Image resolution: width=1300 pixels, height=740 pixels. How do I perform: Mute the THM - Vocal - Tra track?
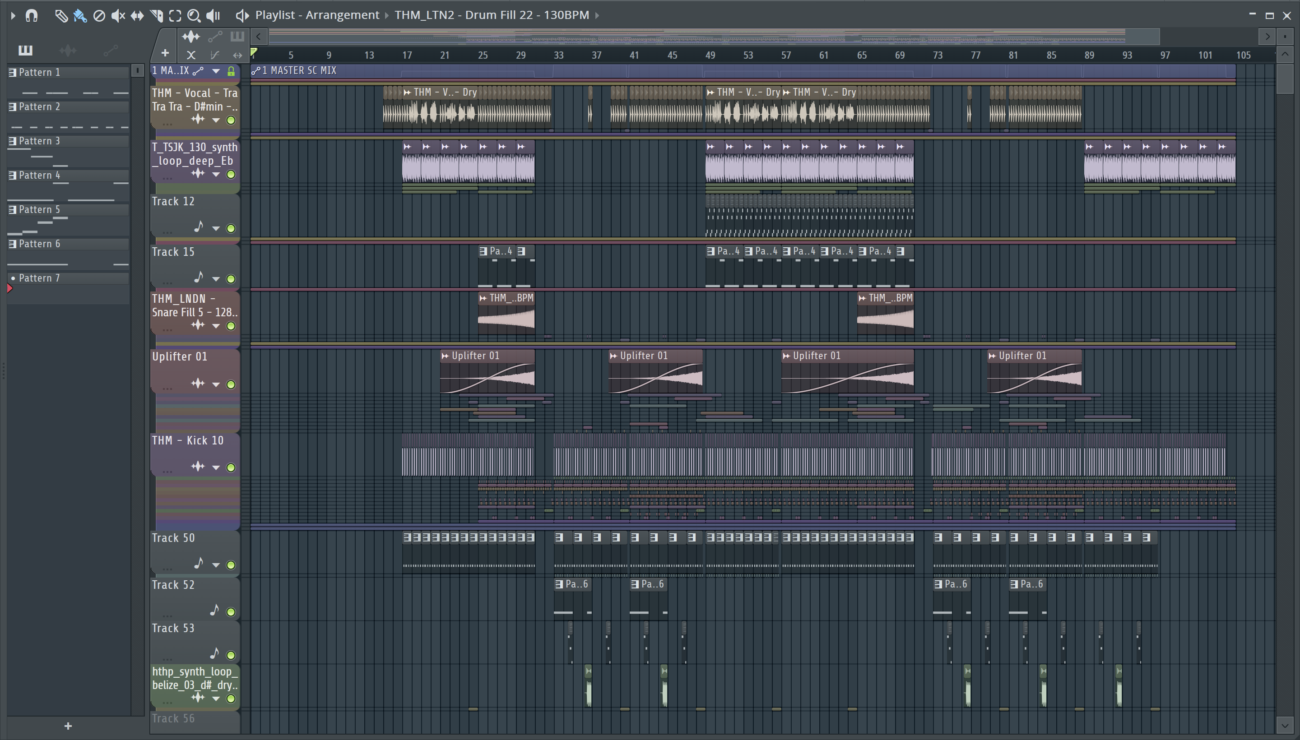point(231,120)
